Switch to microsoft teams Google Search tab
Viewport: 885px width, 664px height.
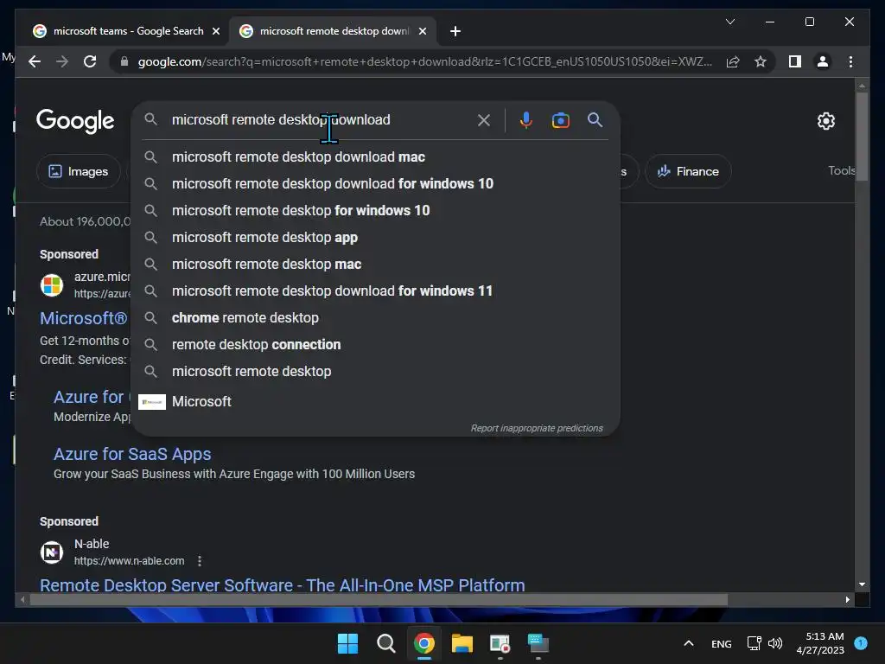[125, 31]
